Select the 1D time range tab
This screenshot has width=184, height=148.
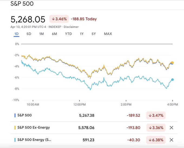point(17,34)
